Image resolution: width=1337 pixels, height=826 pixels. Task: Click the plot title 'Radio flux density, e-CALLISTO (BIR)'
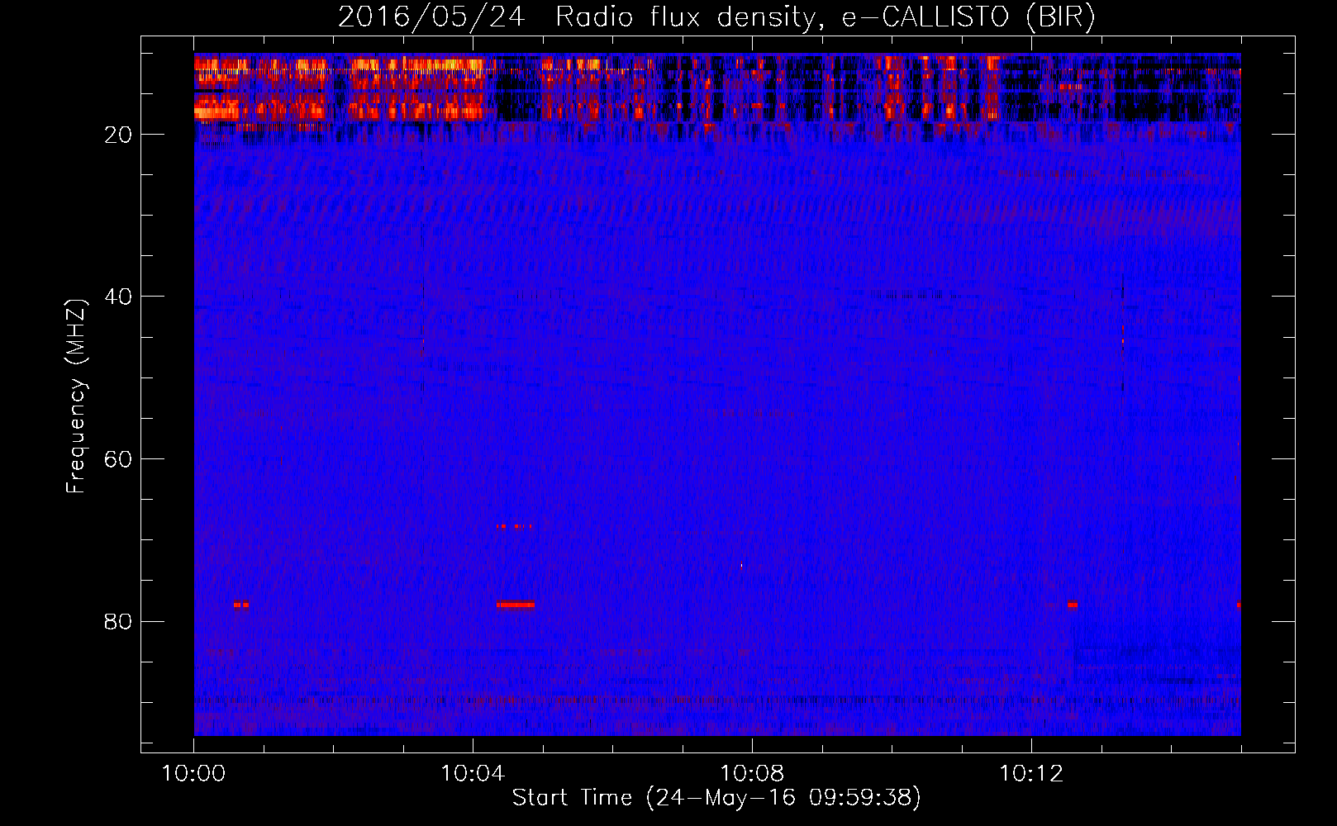tap(825, 17)
